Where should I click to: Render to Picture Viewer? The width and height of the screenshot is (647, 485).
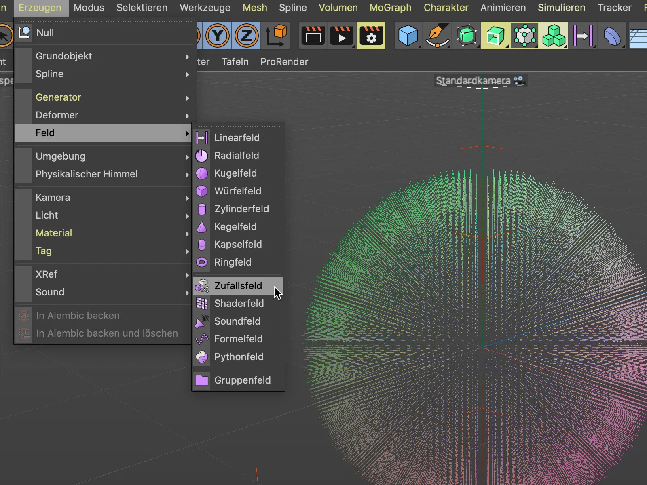342,36
